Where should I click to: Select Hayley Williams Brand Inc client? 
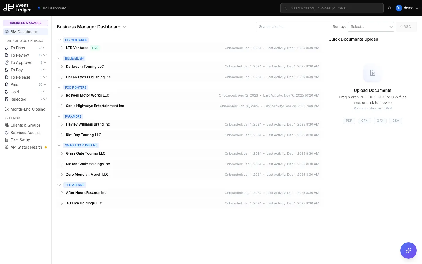click(88, 124)
